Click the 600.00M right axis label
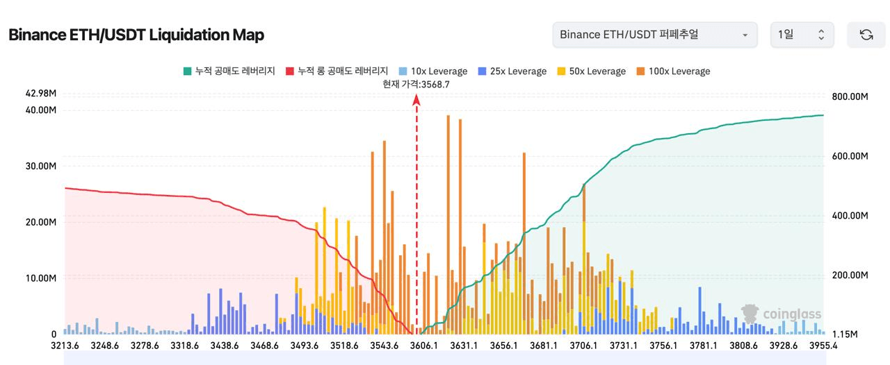Viewport: 890px width, 365px height. (850, 156)
